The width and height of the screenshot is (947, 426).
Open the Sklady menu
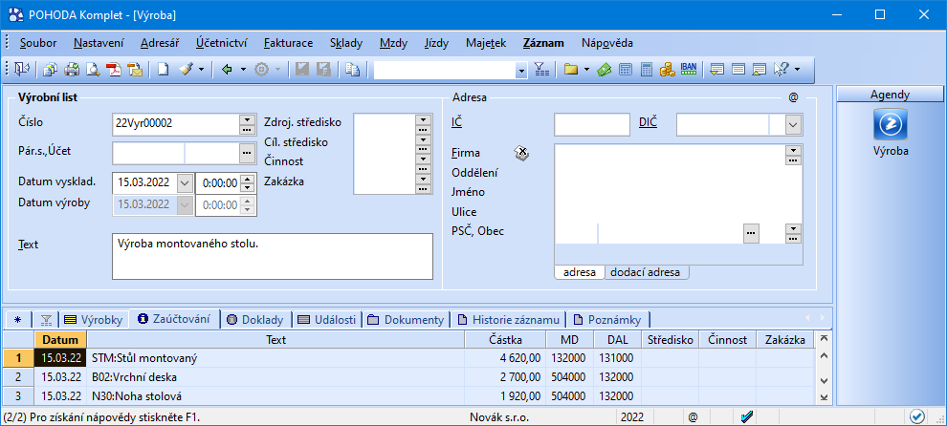coord(346,43)
